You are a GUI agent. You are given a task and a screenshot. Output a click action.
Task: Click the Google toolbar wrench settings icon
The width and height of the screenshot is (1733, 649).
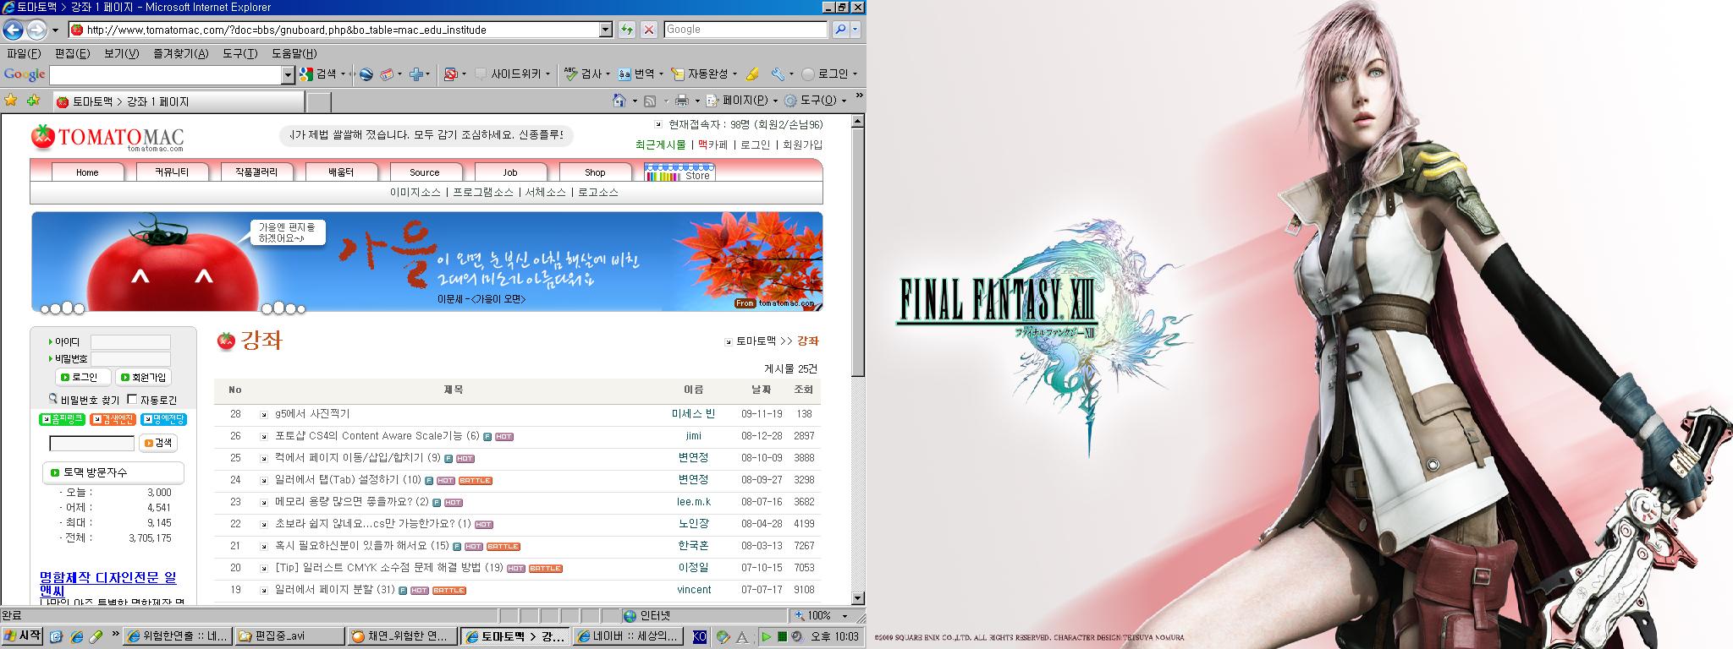pos(778,74)
